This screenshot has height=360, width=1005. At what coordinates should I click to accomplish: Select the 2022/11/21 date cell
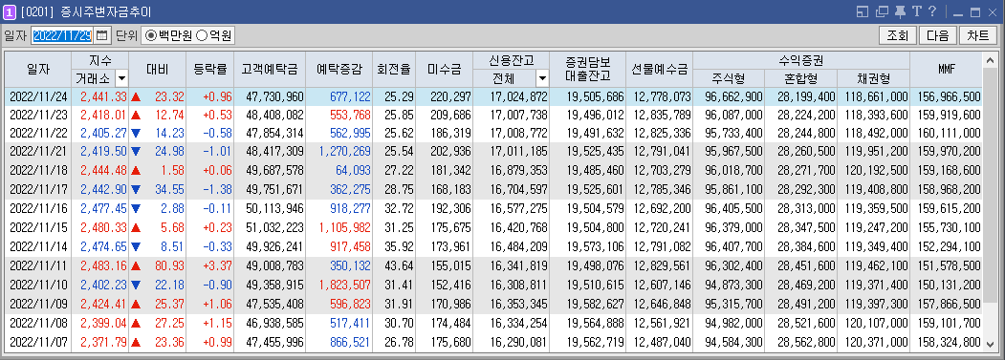click(38, 151)
